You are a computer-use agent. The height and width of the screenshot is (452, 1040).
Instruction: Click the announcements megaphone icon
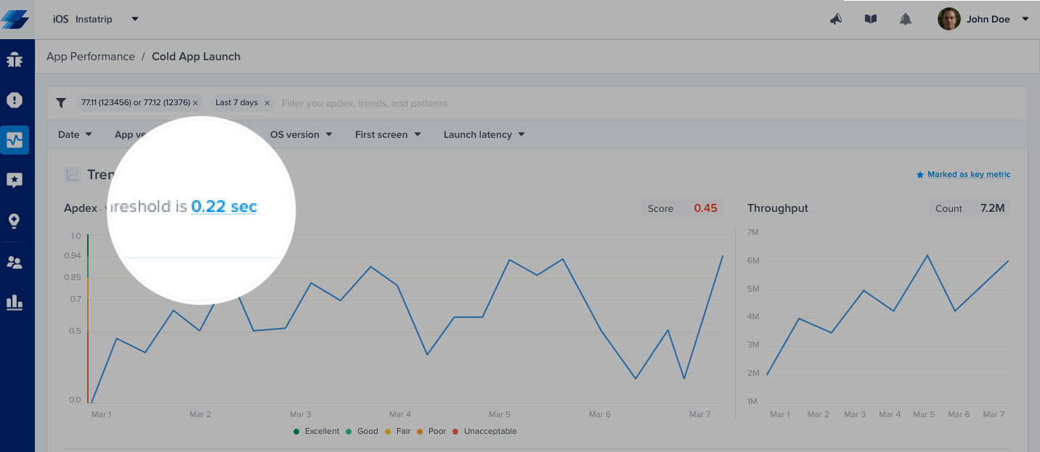point(836,19)
